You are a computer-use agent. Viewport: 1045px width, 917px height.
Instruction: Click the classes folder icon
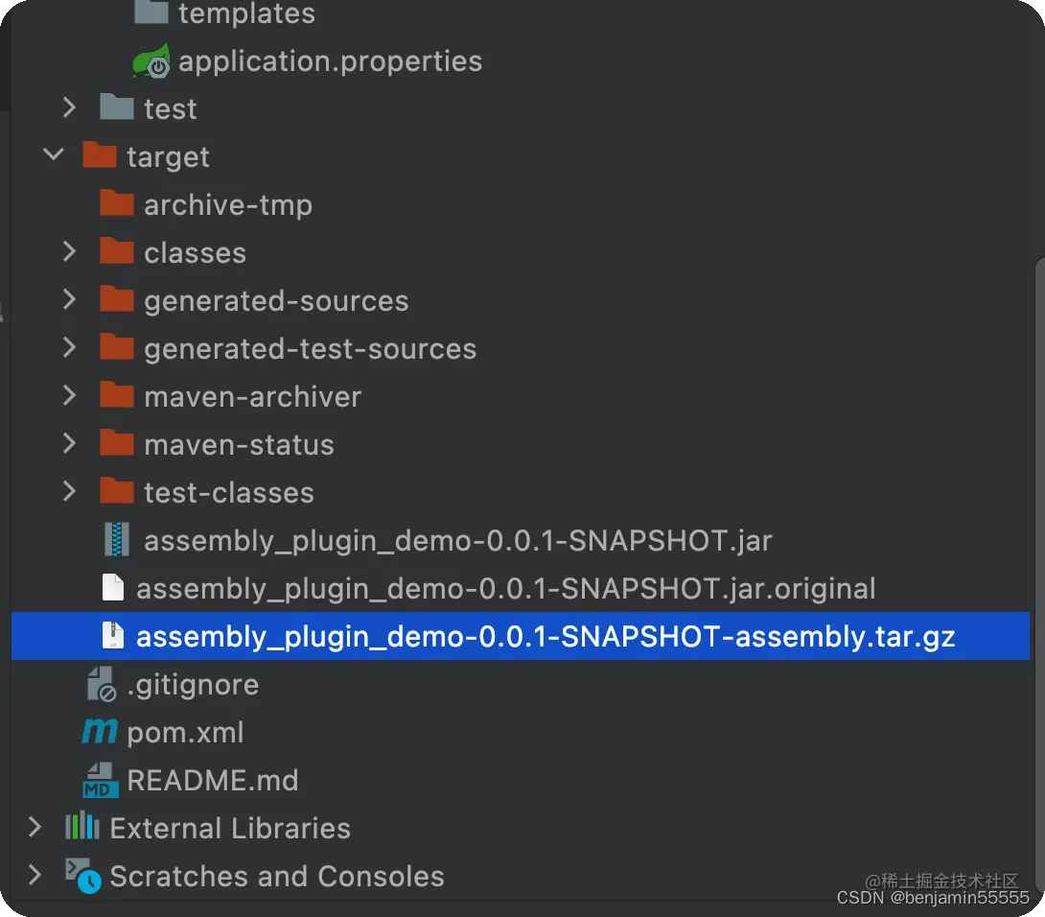point(117,250)
